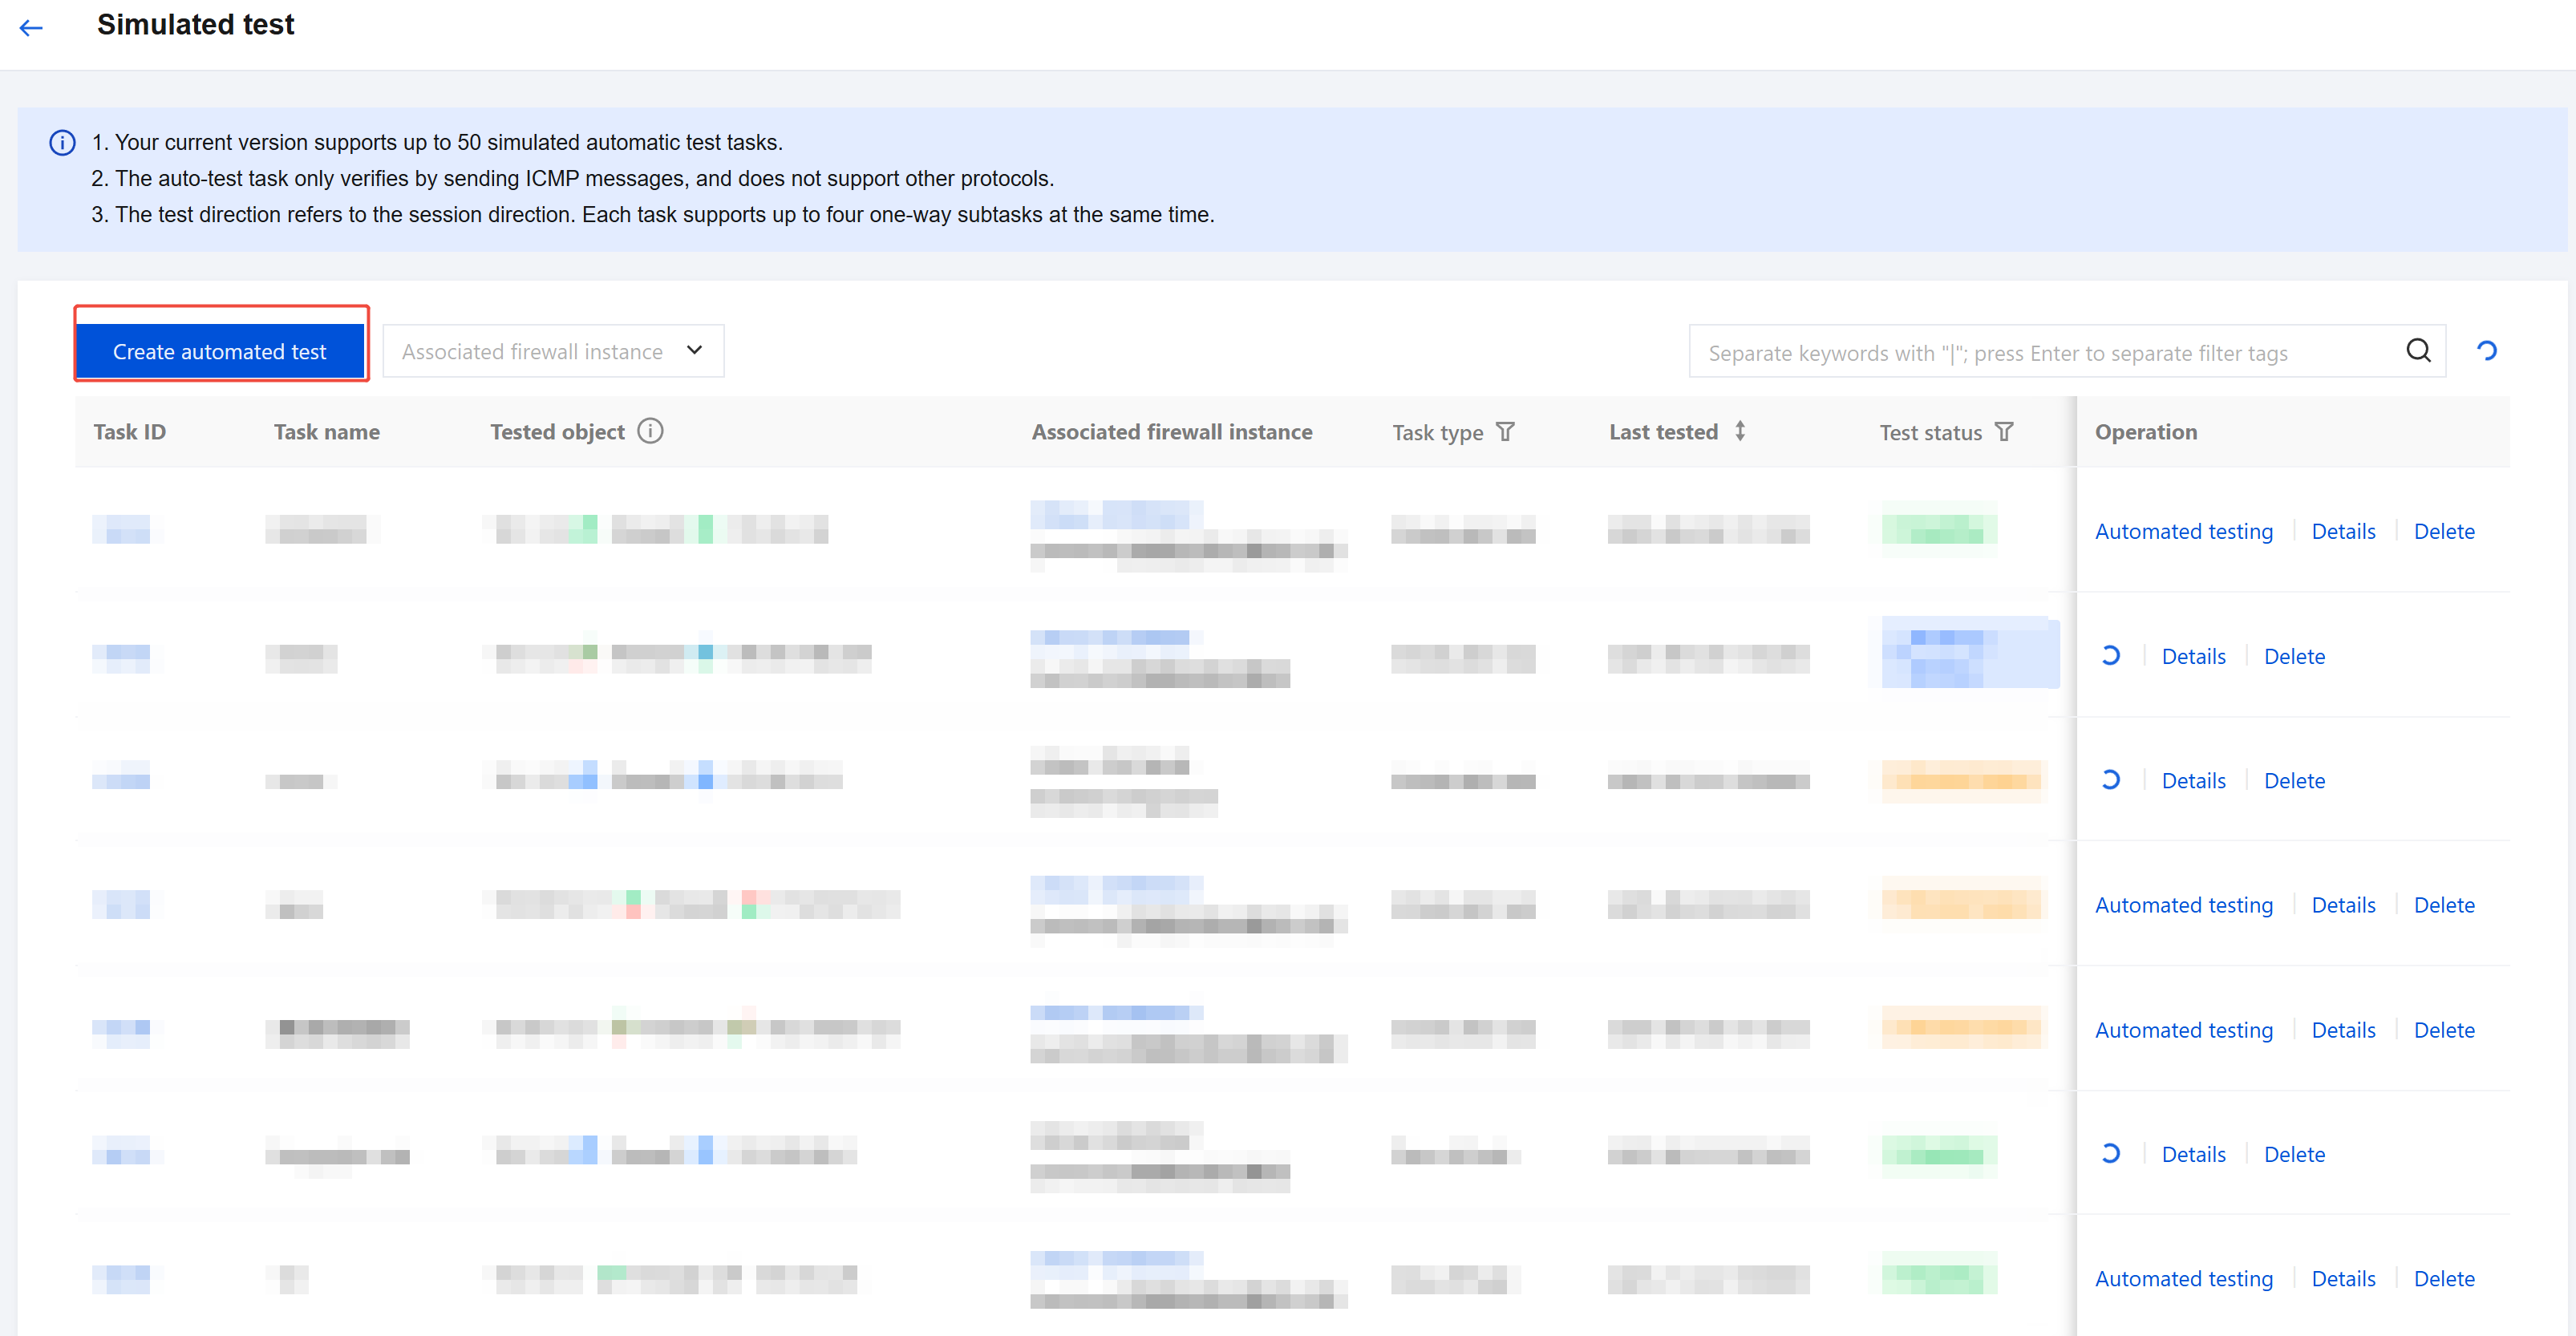Click Delete in fifth row
2576x1336 pixels.
[2444, 1030]
